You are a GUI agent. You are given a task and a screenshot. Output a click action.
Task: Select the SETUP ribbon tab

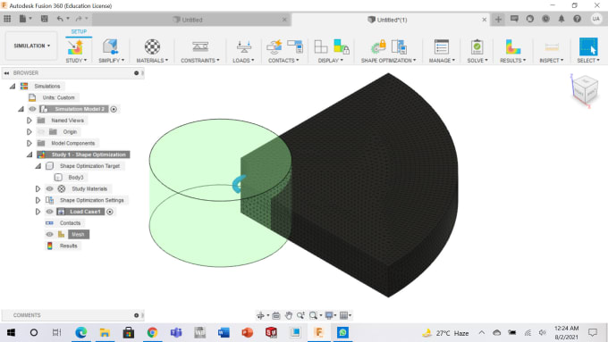(79, 32)
